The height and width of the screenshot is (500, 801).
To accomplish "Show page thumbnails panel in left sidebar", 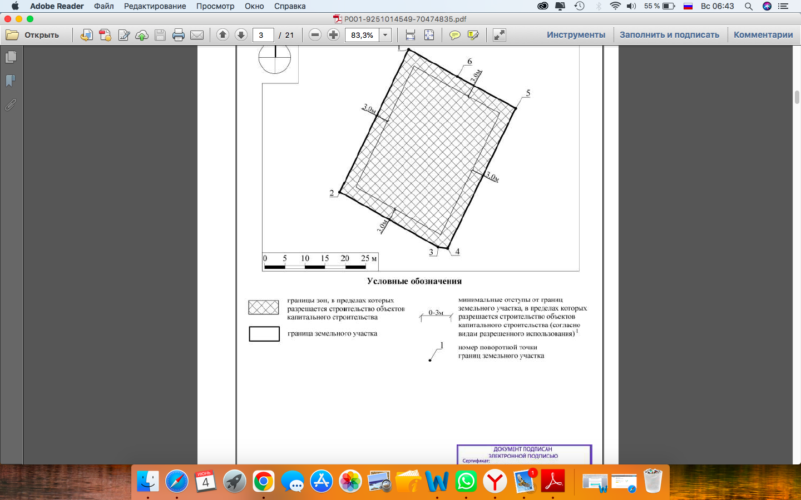I will (11, 57).
